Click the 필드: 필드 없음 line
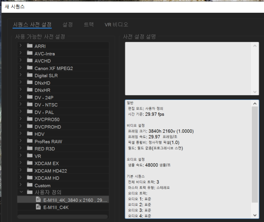 point(155,148)
